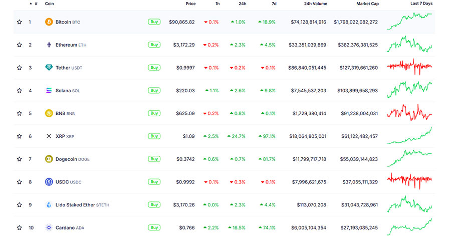This screenshot has height=236, width=451.
Task: Click the USDC coin logo icon
Action: tap(49, 182)
